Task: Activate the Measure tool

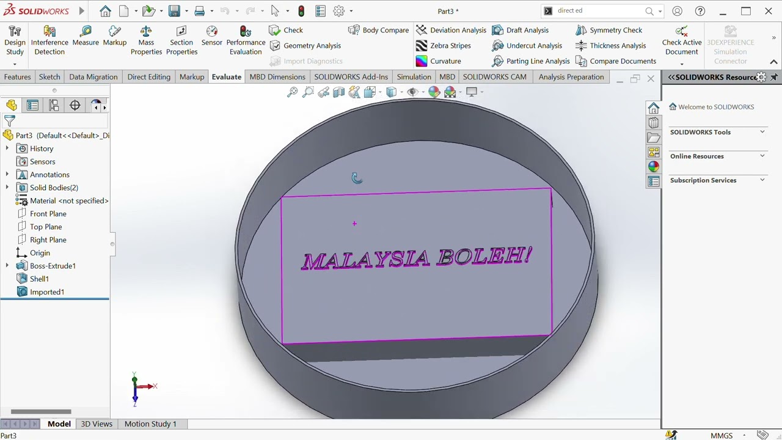Action: click(86, 36)
